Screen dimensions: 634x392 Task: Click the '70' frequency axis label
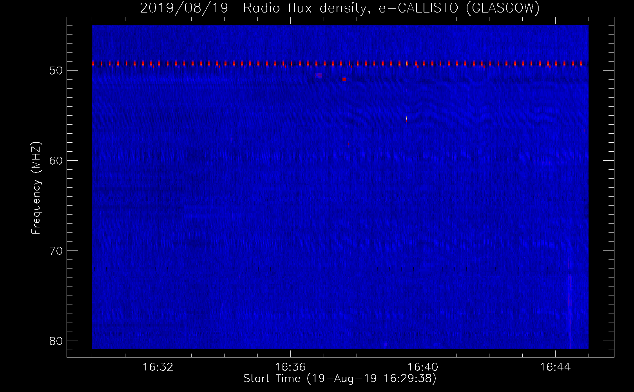56,251
